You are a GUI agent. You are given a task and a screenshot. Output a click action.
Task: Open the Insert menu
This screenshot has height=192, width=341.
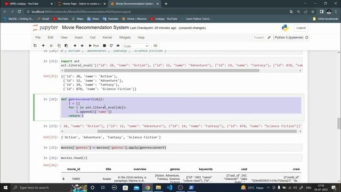pyautogui.click(x=78, y=37)
